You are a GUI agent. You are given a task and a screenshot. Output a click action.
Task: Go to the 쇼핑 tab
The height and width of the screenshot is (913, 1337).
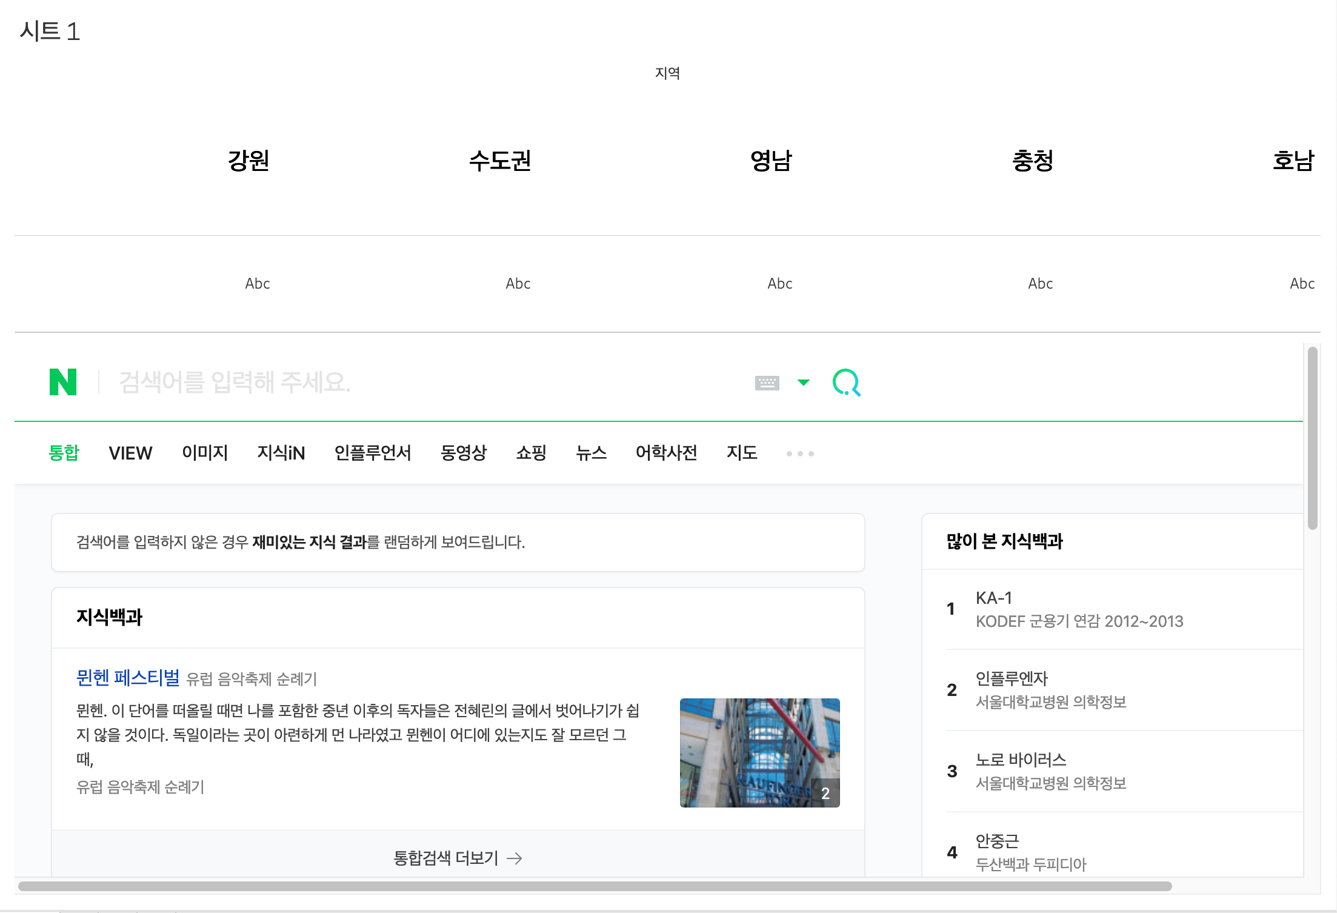pos(531,453)
